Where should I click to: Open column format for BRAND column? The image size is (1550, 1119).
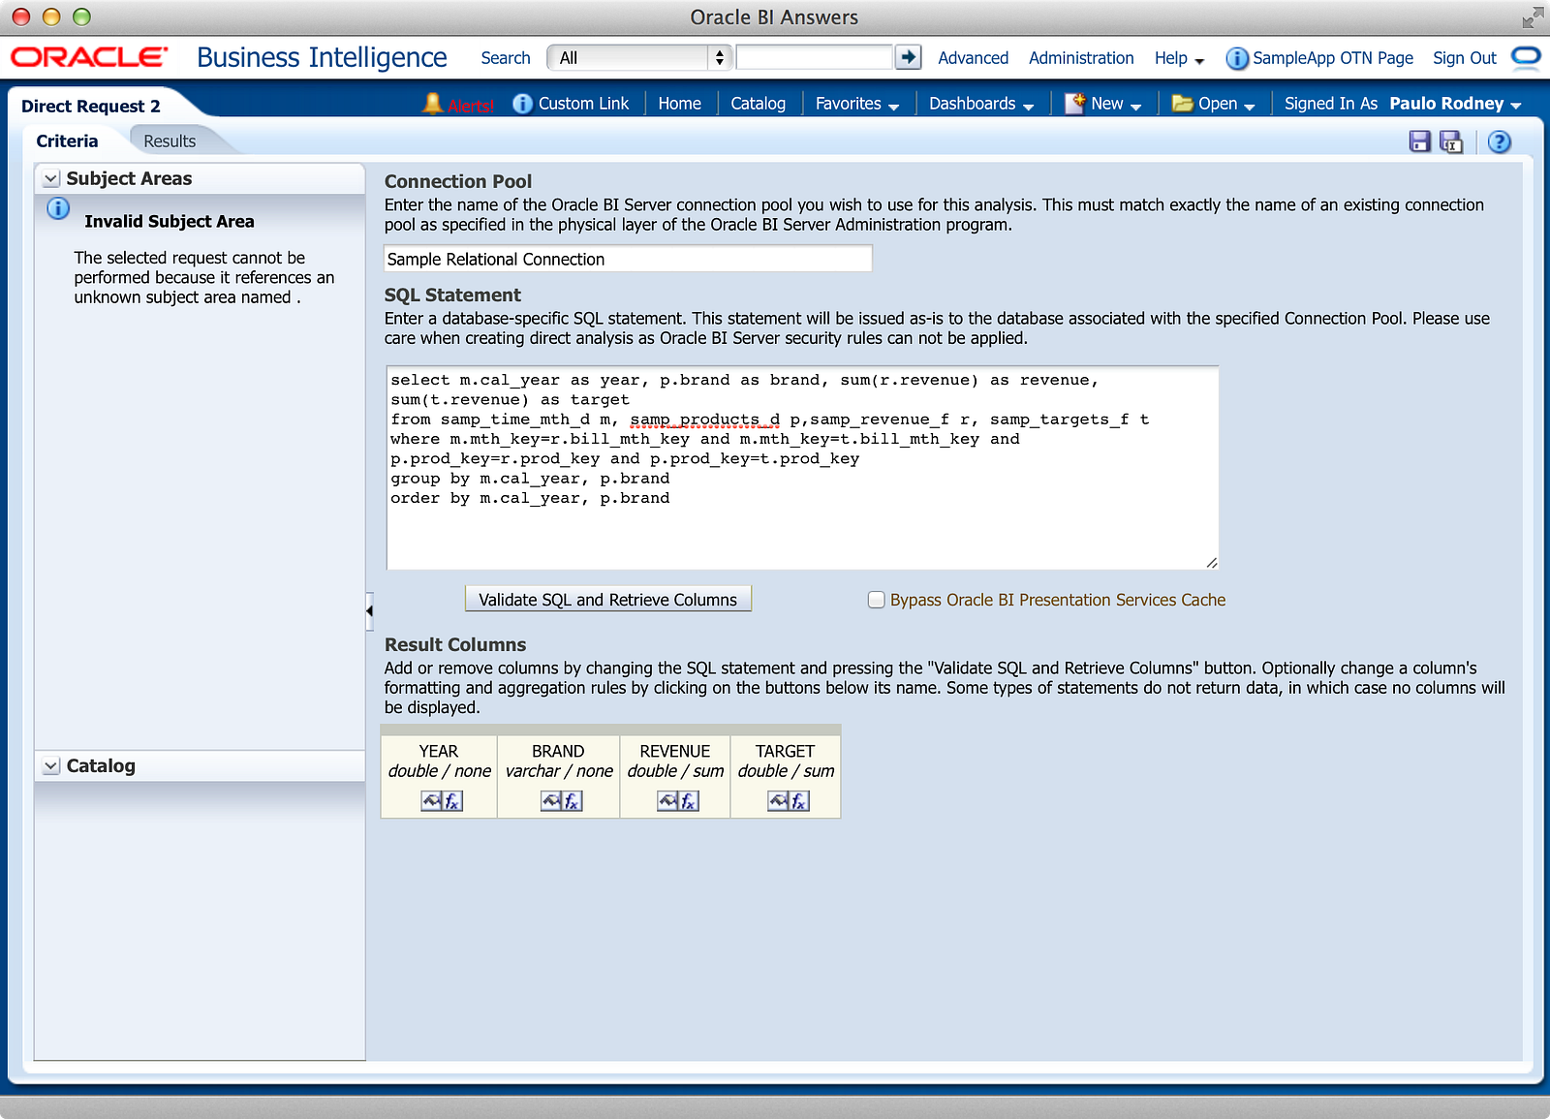click(x=551, y=801)
